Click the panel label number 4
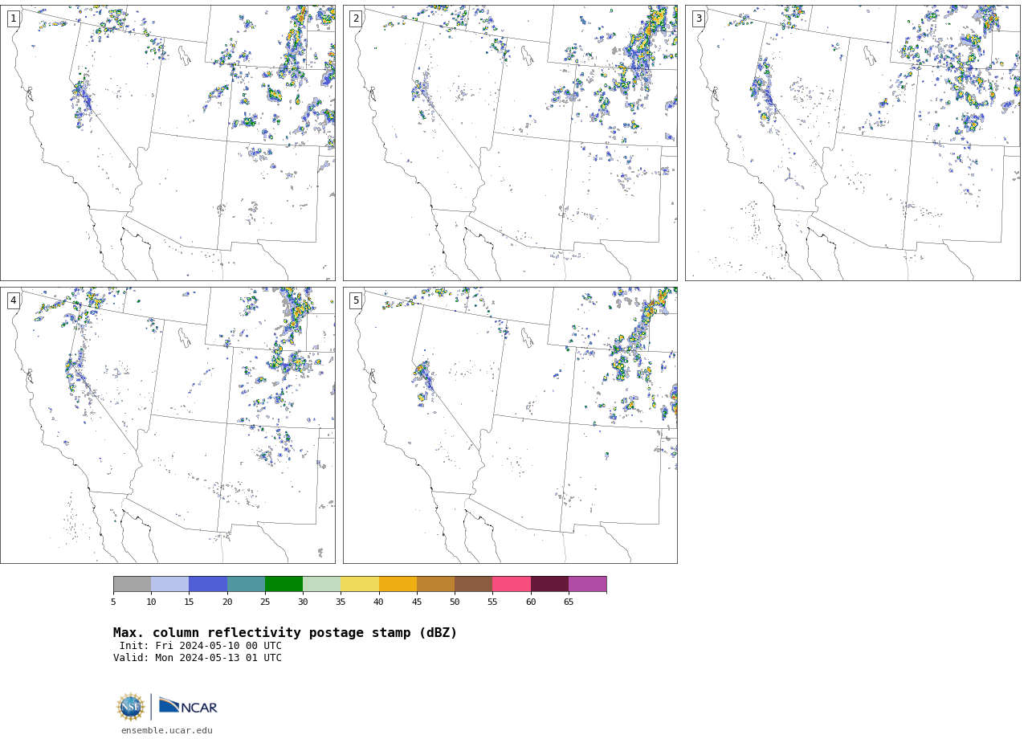Screen dimensions: 1028x739 coord(14,300)
